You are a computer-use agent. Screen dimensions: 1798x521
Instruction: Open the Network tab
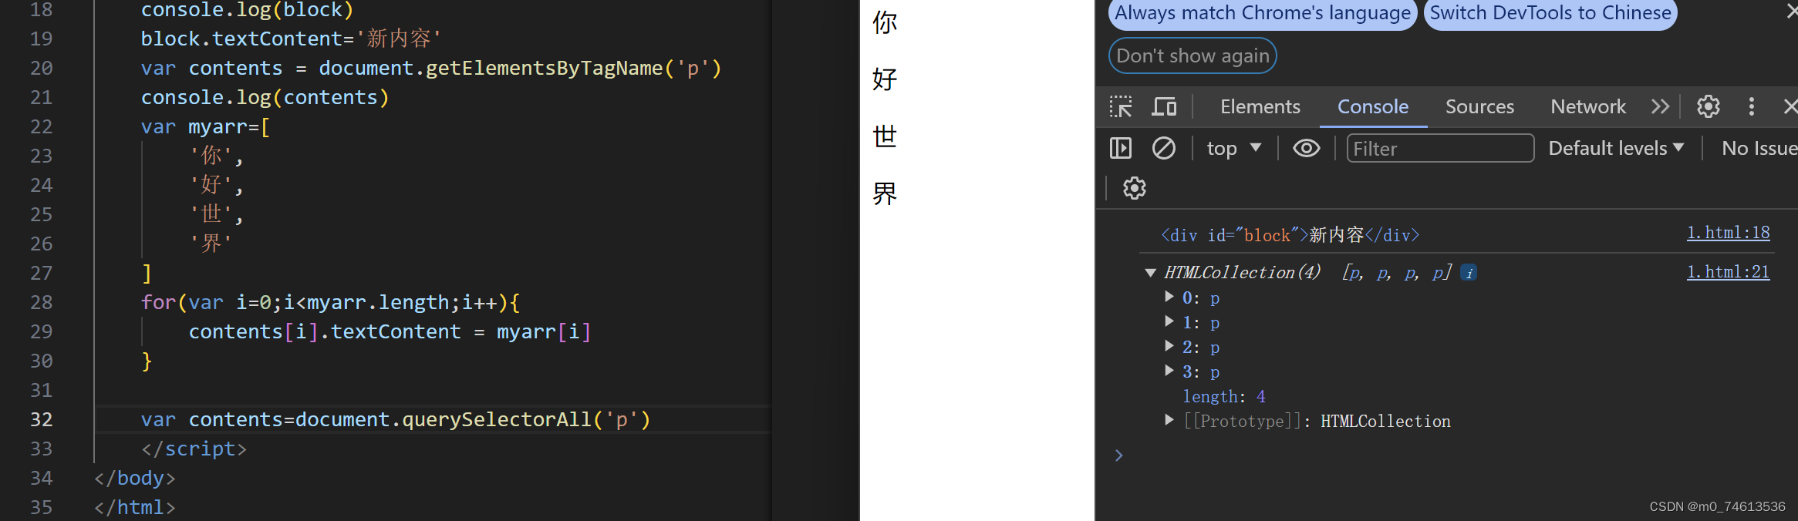(x=1588, y=106)
